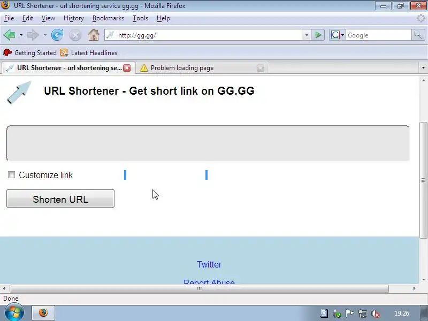Click the page heading URL Shortener - Get short link

[x=149, y=91]
